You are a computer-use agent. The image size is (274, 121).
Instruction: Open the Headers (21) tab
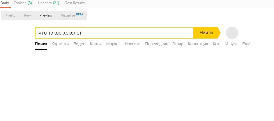[49, 3]
